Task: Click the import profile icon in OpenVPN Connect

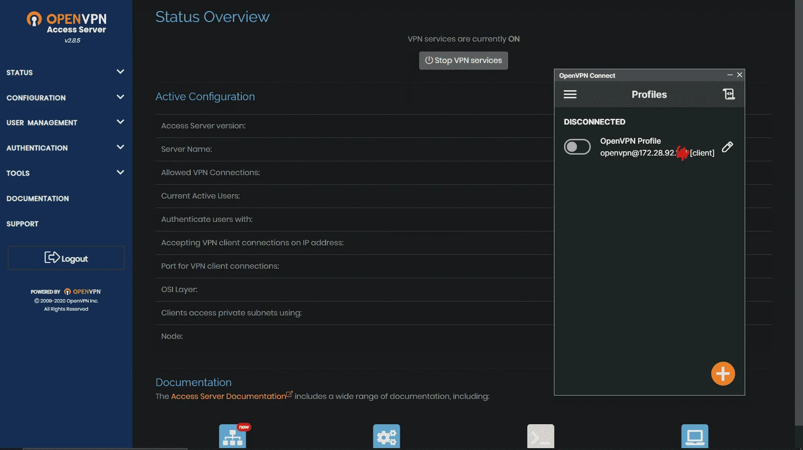Action: tap(728, 94)
